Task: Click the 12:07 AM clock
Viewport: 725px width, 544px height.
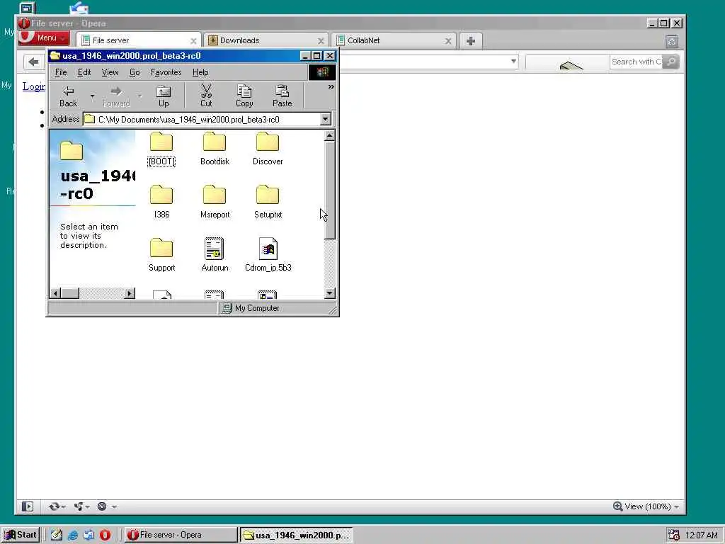Action: 702,535
